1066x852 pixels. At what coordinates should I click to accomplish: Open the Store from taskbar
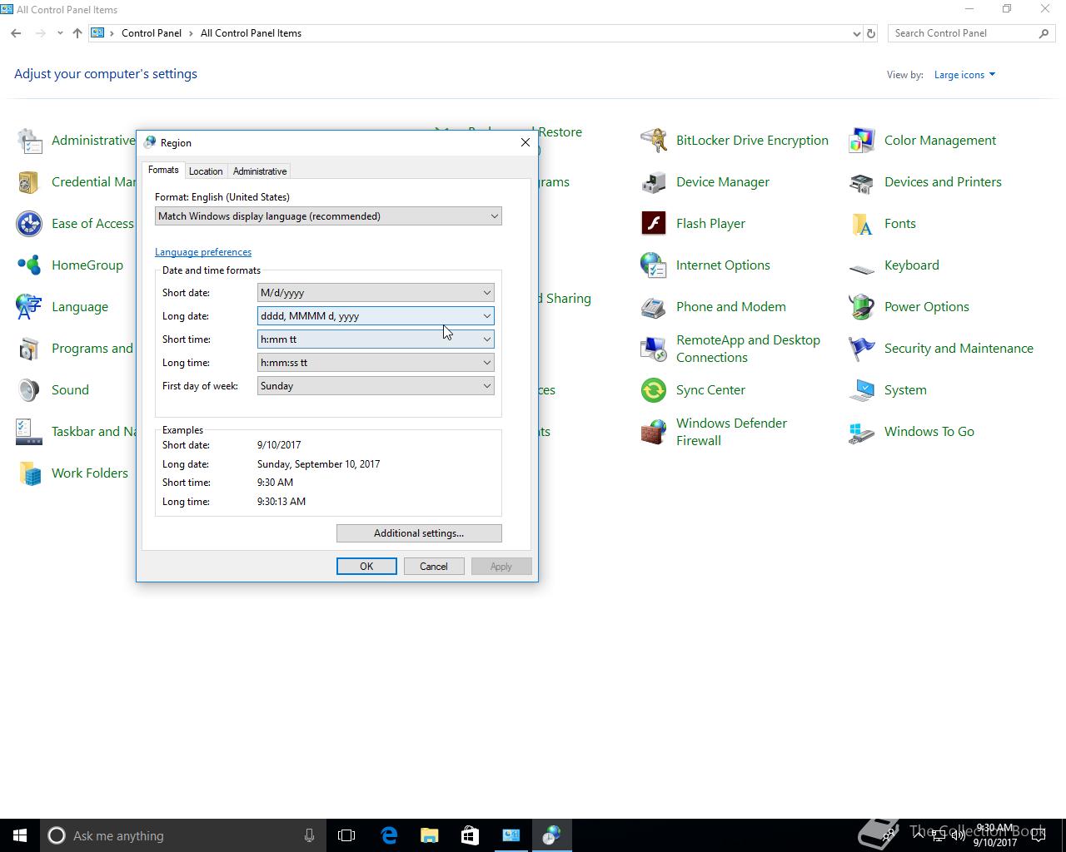click(471, 835)
